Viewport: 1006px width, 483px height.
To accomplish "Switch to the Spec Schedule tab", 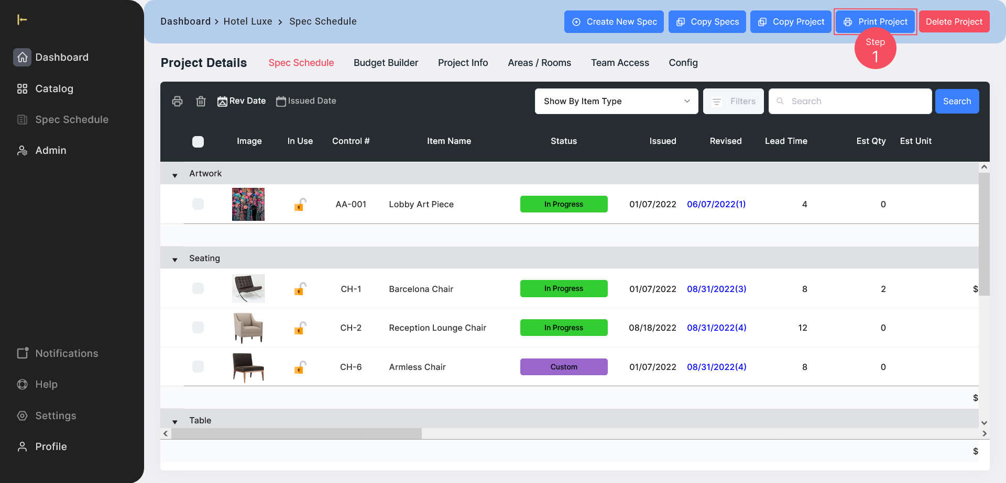I will [301, 63].
